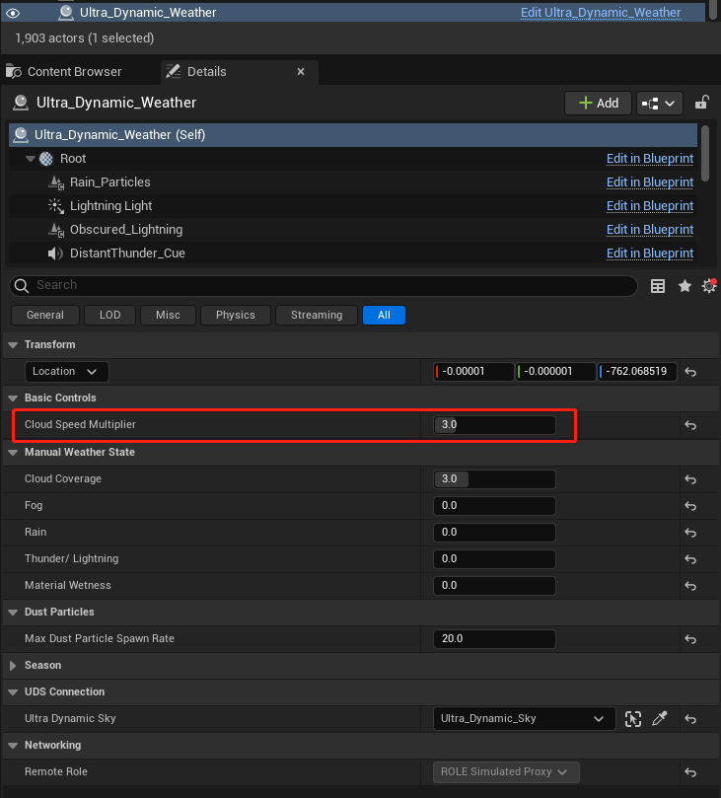Open Ultra_Dynamic_Sky actor dropdown
The image size is (721, 798).
pos(524,719)
